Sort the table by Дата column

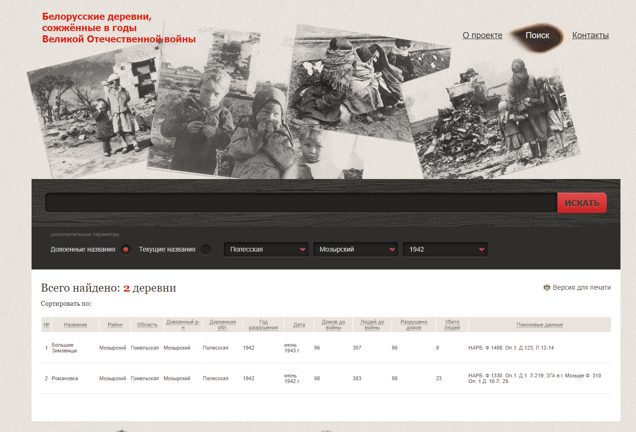pos(299,325)
